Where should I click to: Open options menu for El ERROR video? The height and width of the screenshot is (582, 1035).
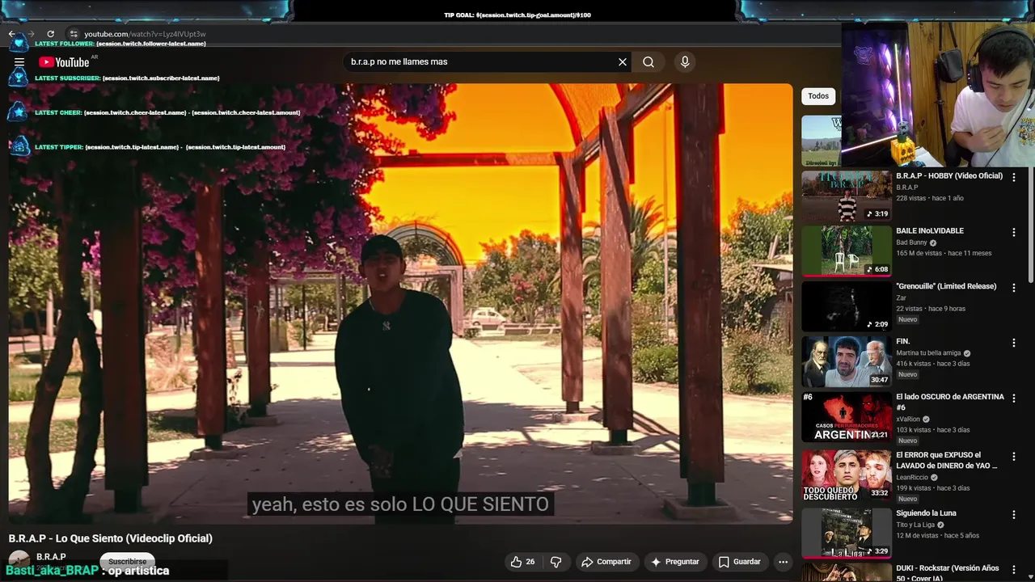click(1013, 457)
